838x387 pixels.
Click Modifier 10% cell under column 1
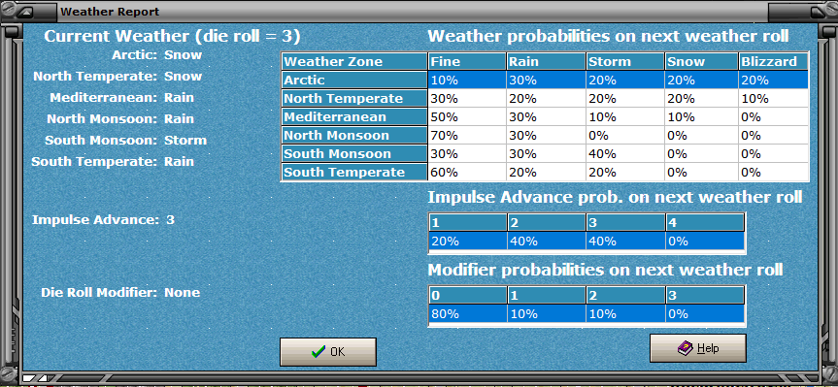(546, 313)
